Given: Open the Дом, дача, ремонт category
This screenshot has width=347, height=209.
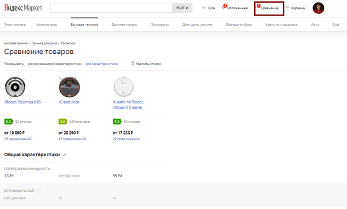Looking at the screenshot, I should [197, 24].
